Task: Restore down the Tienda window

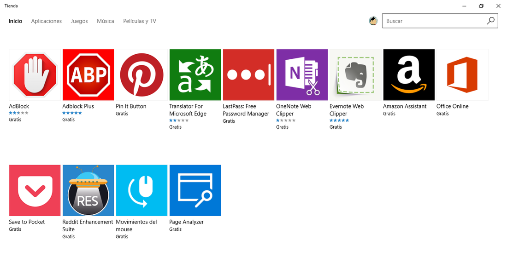Action: [x=481, y=6]
